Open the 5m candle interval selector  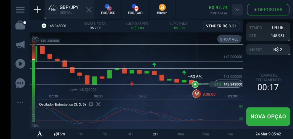click(x=60, y=134)
